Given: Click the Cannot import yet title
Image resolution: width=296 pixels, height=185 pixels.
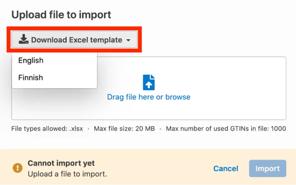Looking at the screenshot, I should coord(61,163).
